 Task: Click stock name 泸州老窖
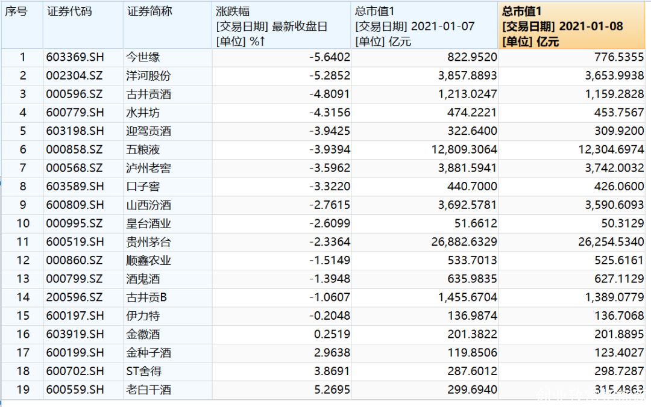pos(148,168)
